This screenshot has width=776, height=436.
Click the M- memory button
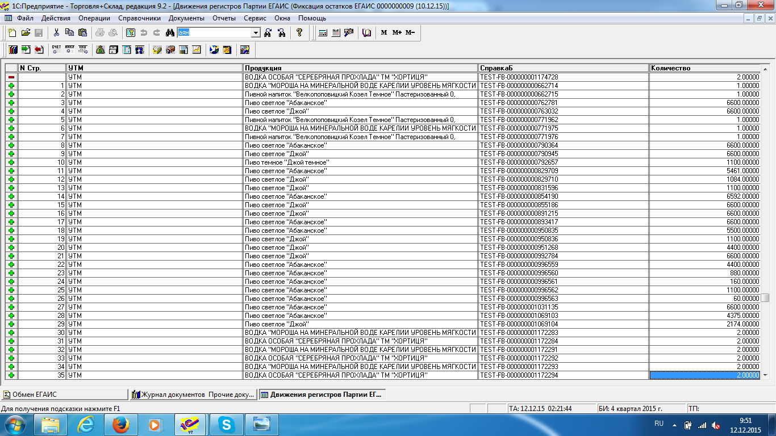point(410,33)
